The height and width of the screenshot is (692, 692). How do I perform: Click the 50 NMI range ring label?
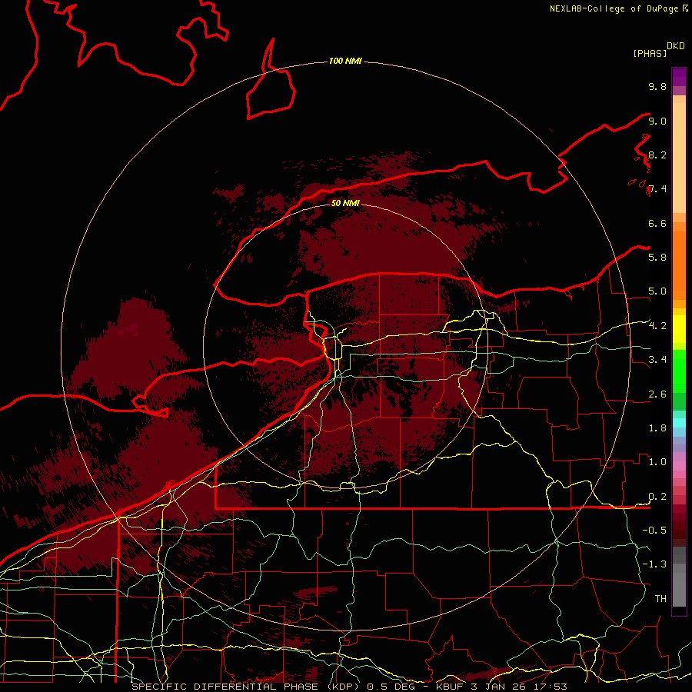pyautogui.click(x=345, y=203)
